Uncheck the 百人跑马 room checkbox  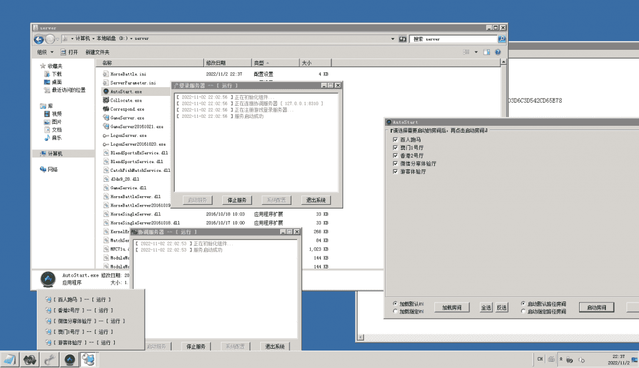[x=395, y=139]
